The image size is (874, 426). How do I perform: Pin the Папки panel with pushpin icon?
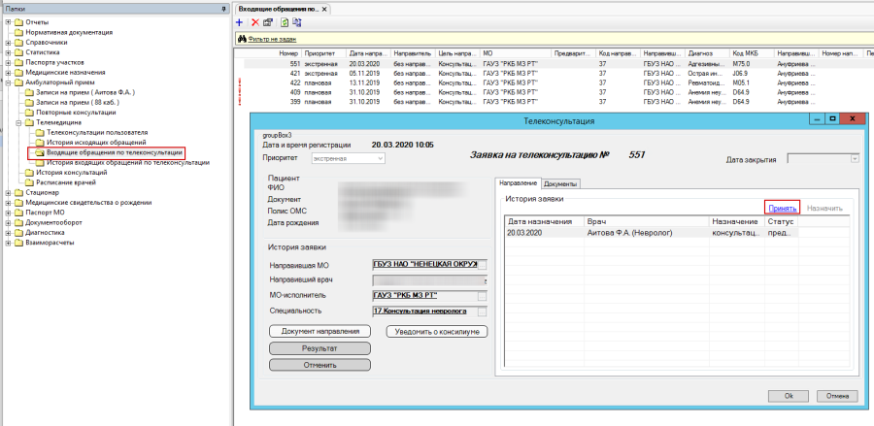pyautogui.click(x=223, y=9)
